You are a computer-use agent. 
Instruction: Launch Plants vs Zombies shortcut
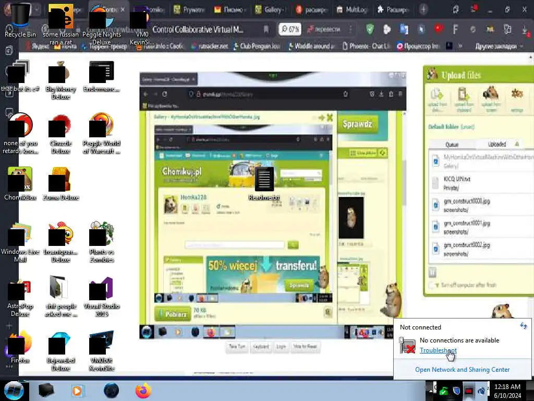(102, 241)
